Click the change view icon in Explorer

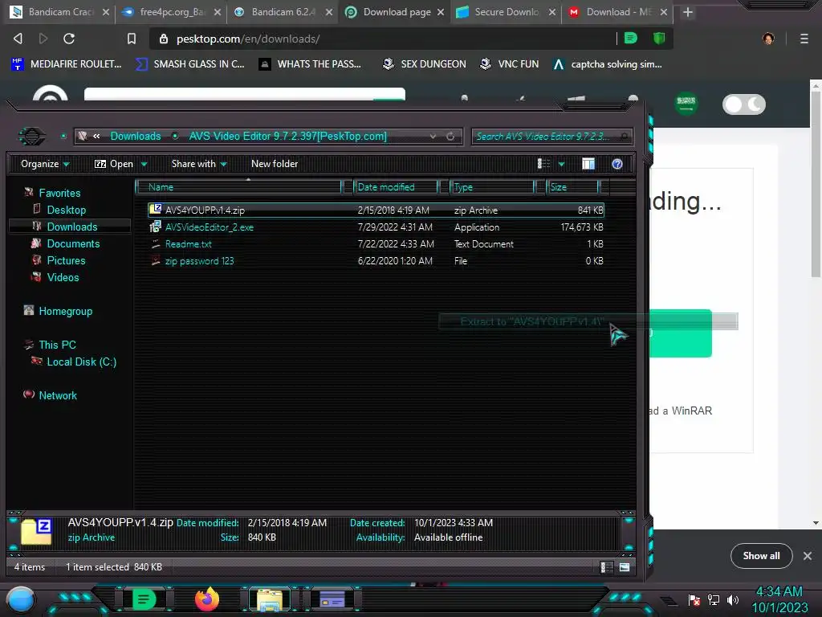point(543,164)
